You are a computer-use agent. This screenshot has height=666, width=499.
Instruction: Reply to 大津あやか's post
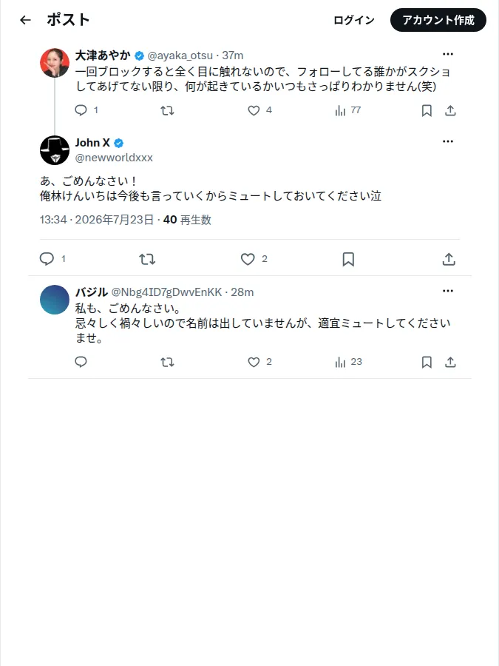(x=81, y=110)
